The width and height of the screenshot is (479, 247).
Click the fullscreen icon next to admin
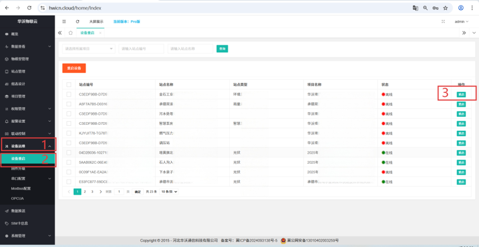[443, 22]
